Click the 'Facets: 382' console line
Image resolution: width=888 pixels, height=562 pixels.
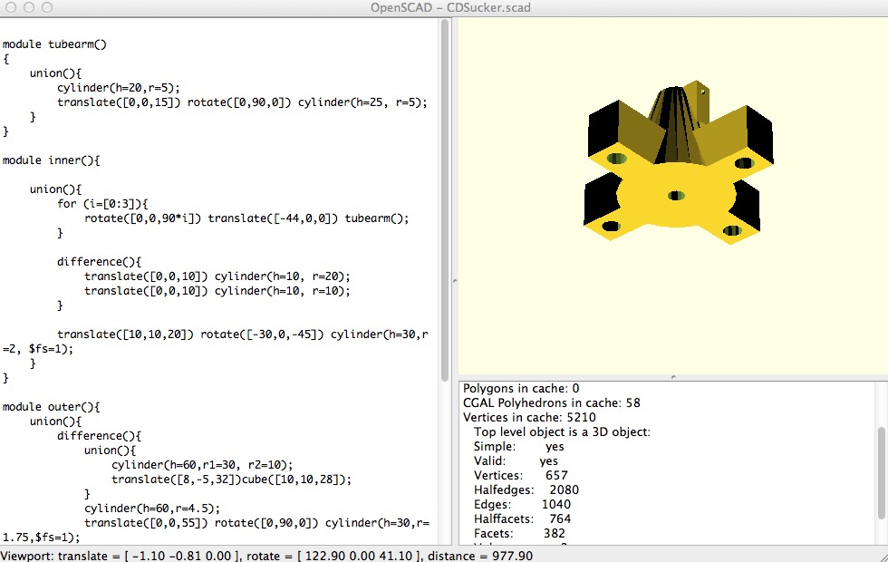[519, 533]
